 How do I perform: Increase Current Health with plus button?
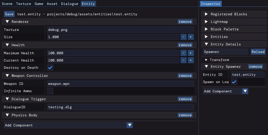191,60
